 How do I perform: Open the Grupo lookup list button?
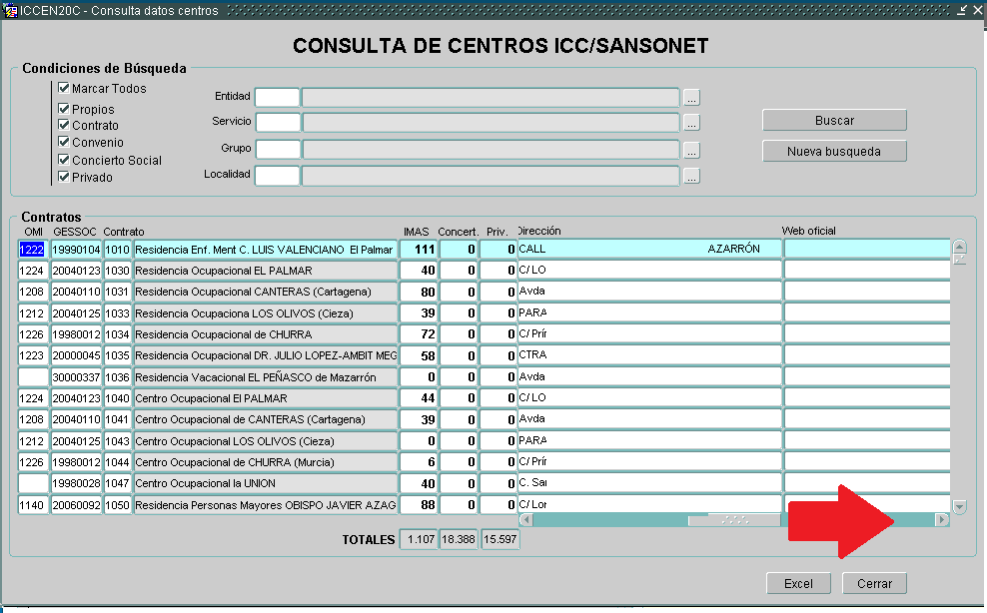691,150
